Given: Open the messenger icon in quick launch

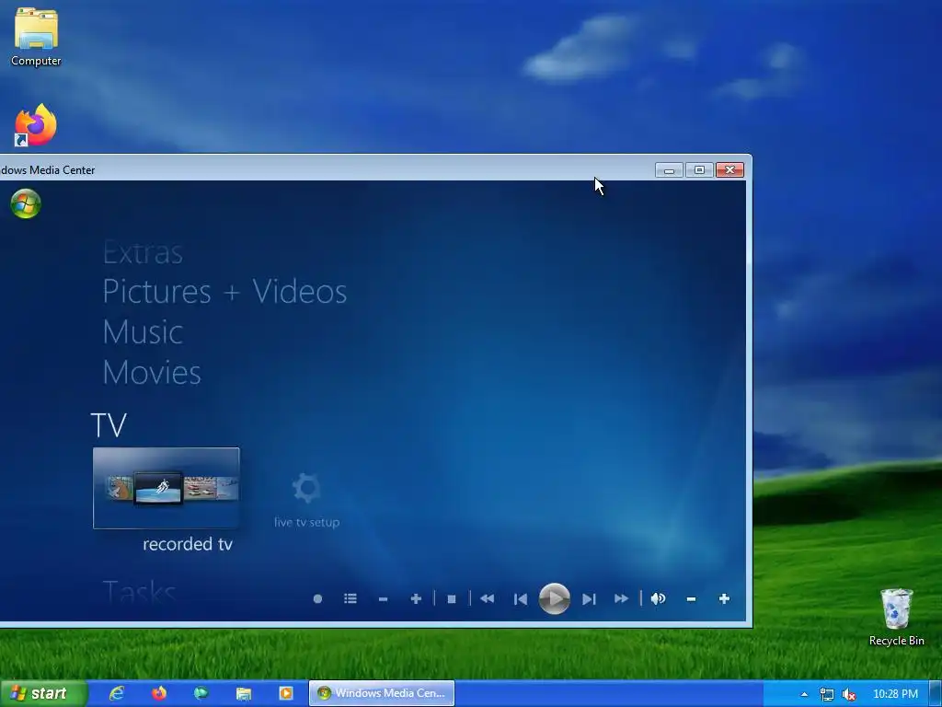Looking at the screenshot, I should (x=201, y=693).
